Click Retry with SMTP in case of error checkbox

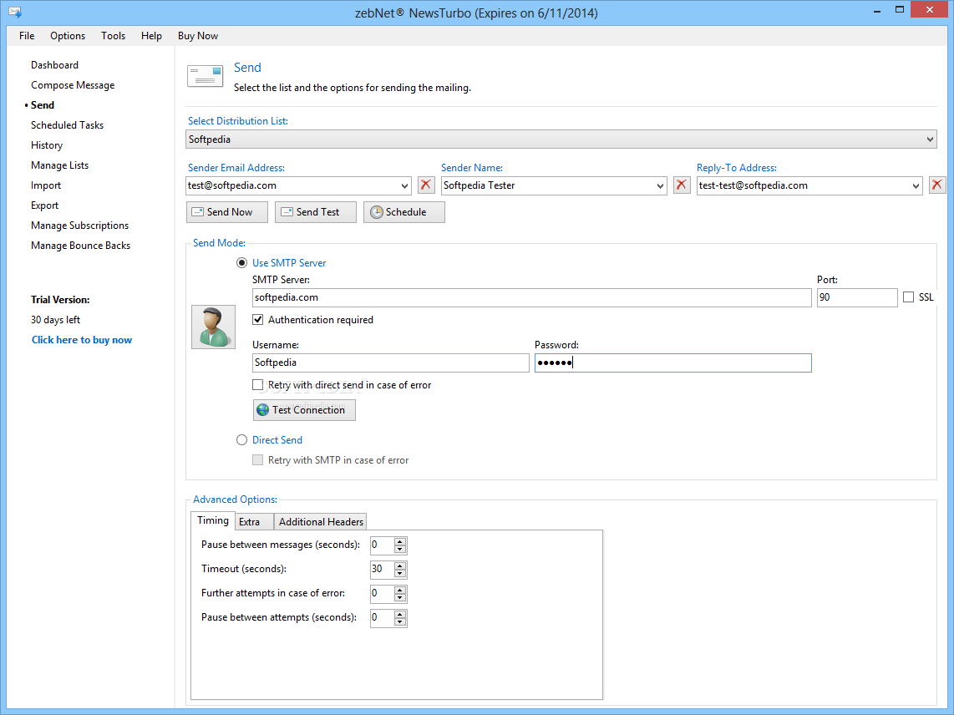[258, 460]
